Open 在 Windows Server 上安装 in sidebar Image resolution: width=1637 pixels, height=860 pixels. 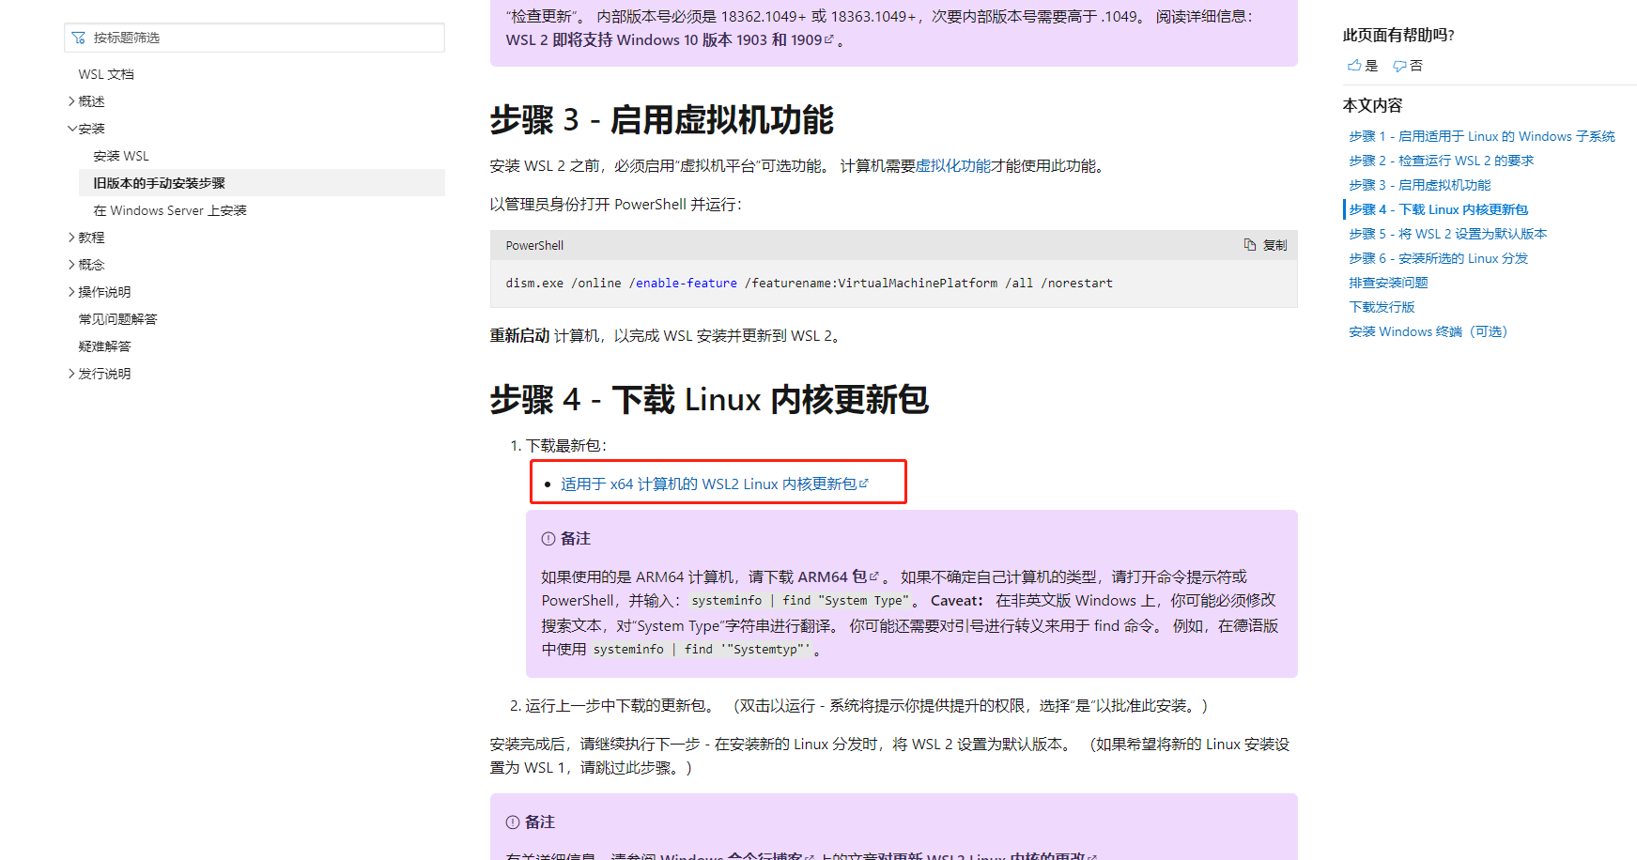(170, 210)
